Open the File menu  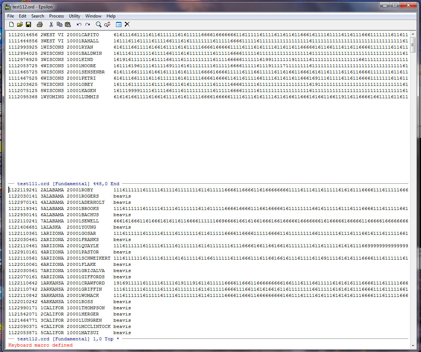coord(11,16)
